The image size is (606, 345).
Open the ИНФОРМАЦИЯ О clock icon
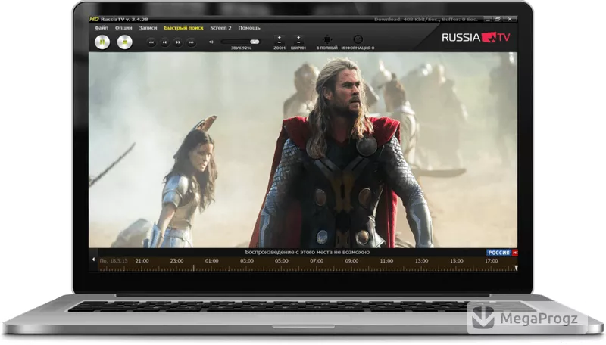coord(358,39)
